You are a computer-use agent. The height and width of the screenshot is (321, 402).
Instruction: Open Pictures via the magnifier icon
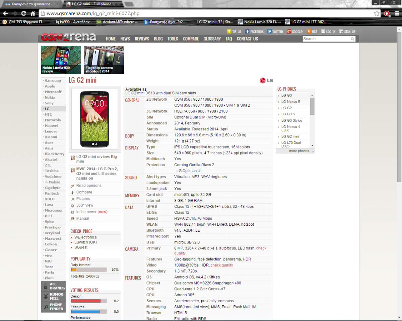73,199
